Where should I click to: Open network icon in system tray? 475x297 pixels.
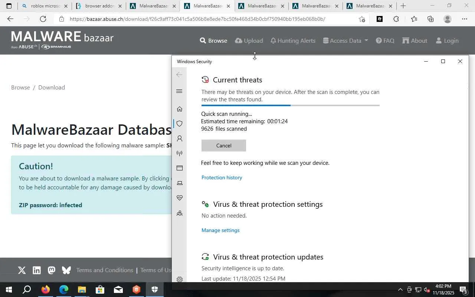(418, 290)
